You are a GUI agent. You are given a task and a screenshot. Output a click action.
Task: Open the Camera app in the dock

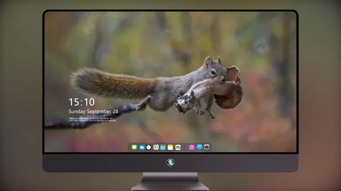click(206, 147)
